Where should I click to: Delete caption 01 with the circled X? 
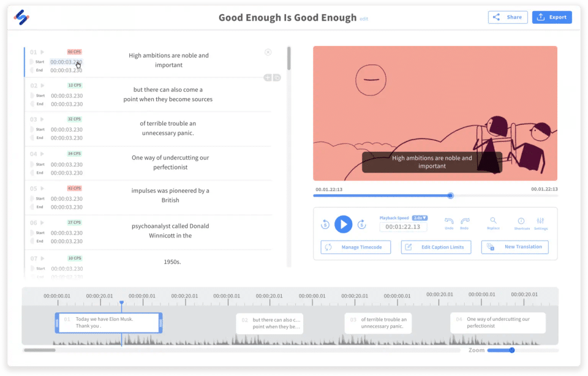click(268, 52)
